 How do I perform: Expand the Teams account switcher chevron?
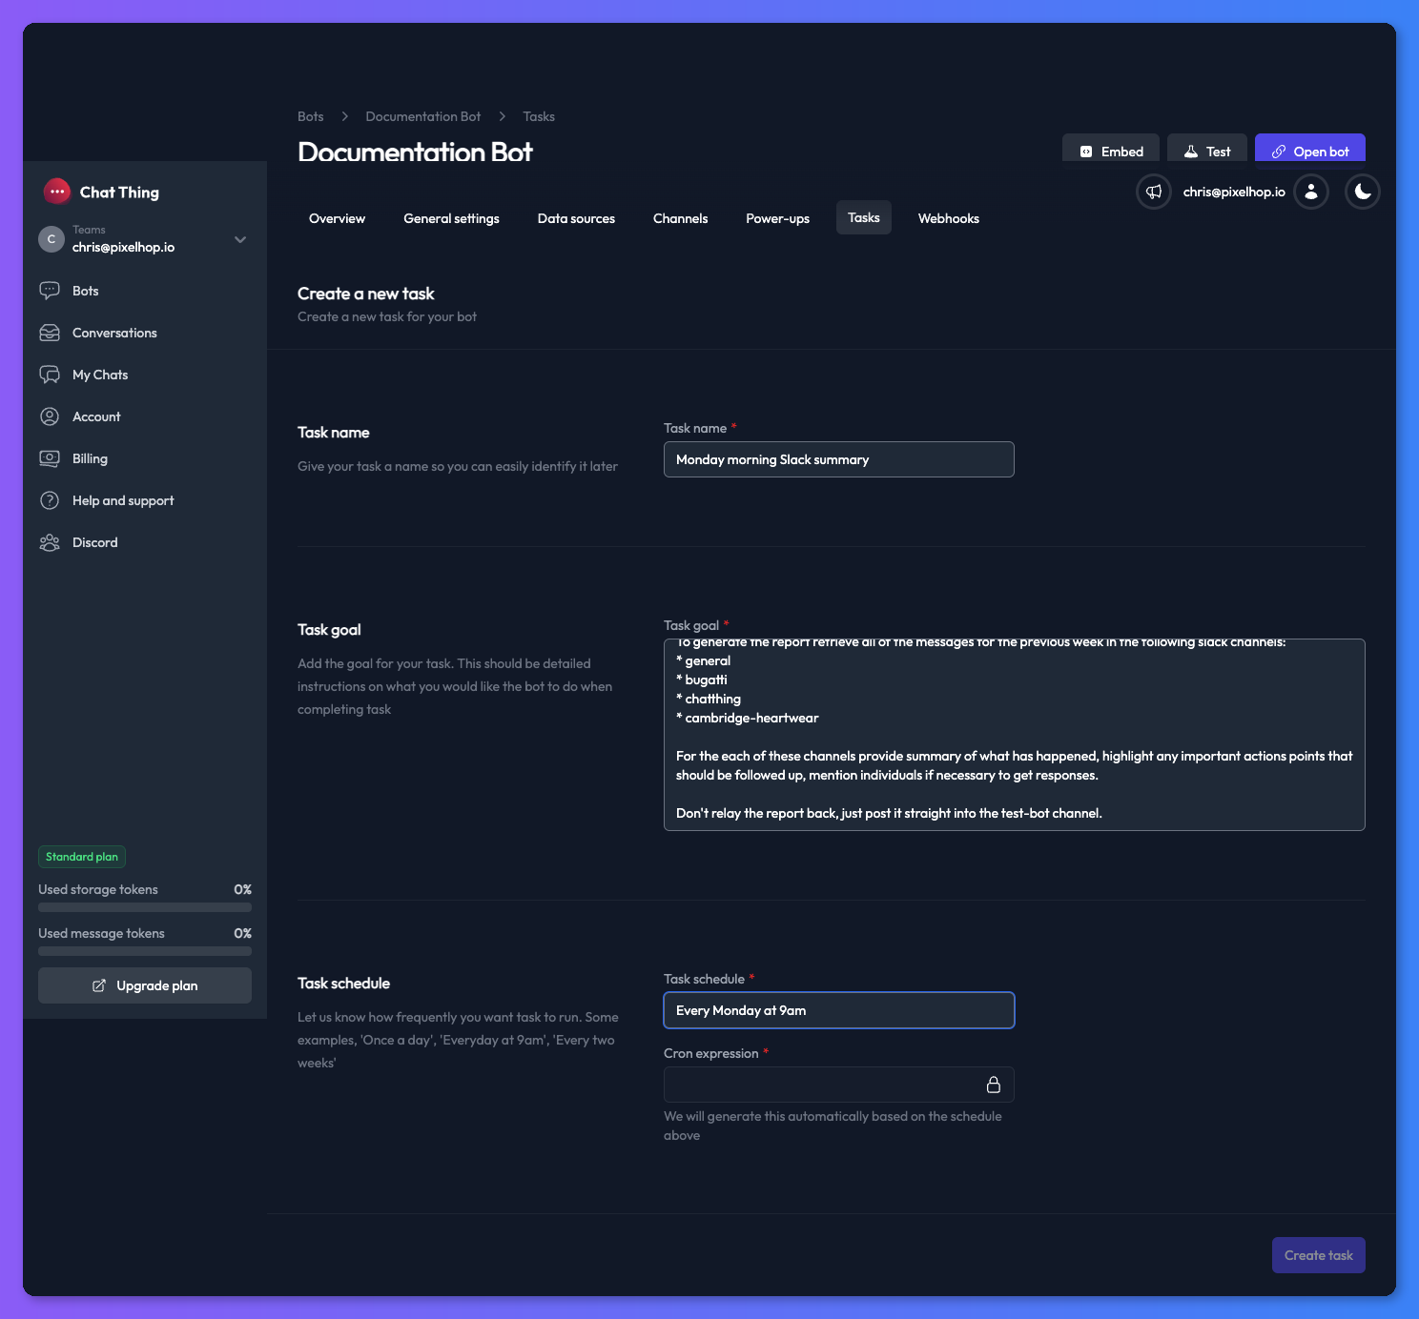point(240,239)
